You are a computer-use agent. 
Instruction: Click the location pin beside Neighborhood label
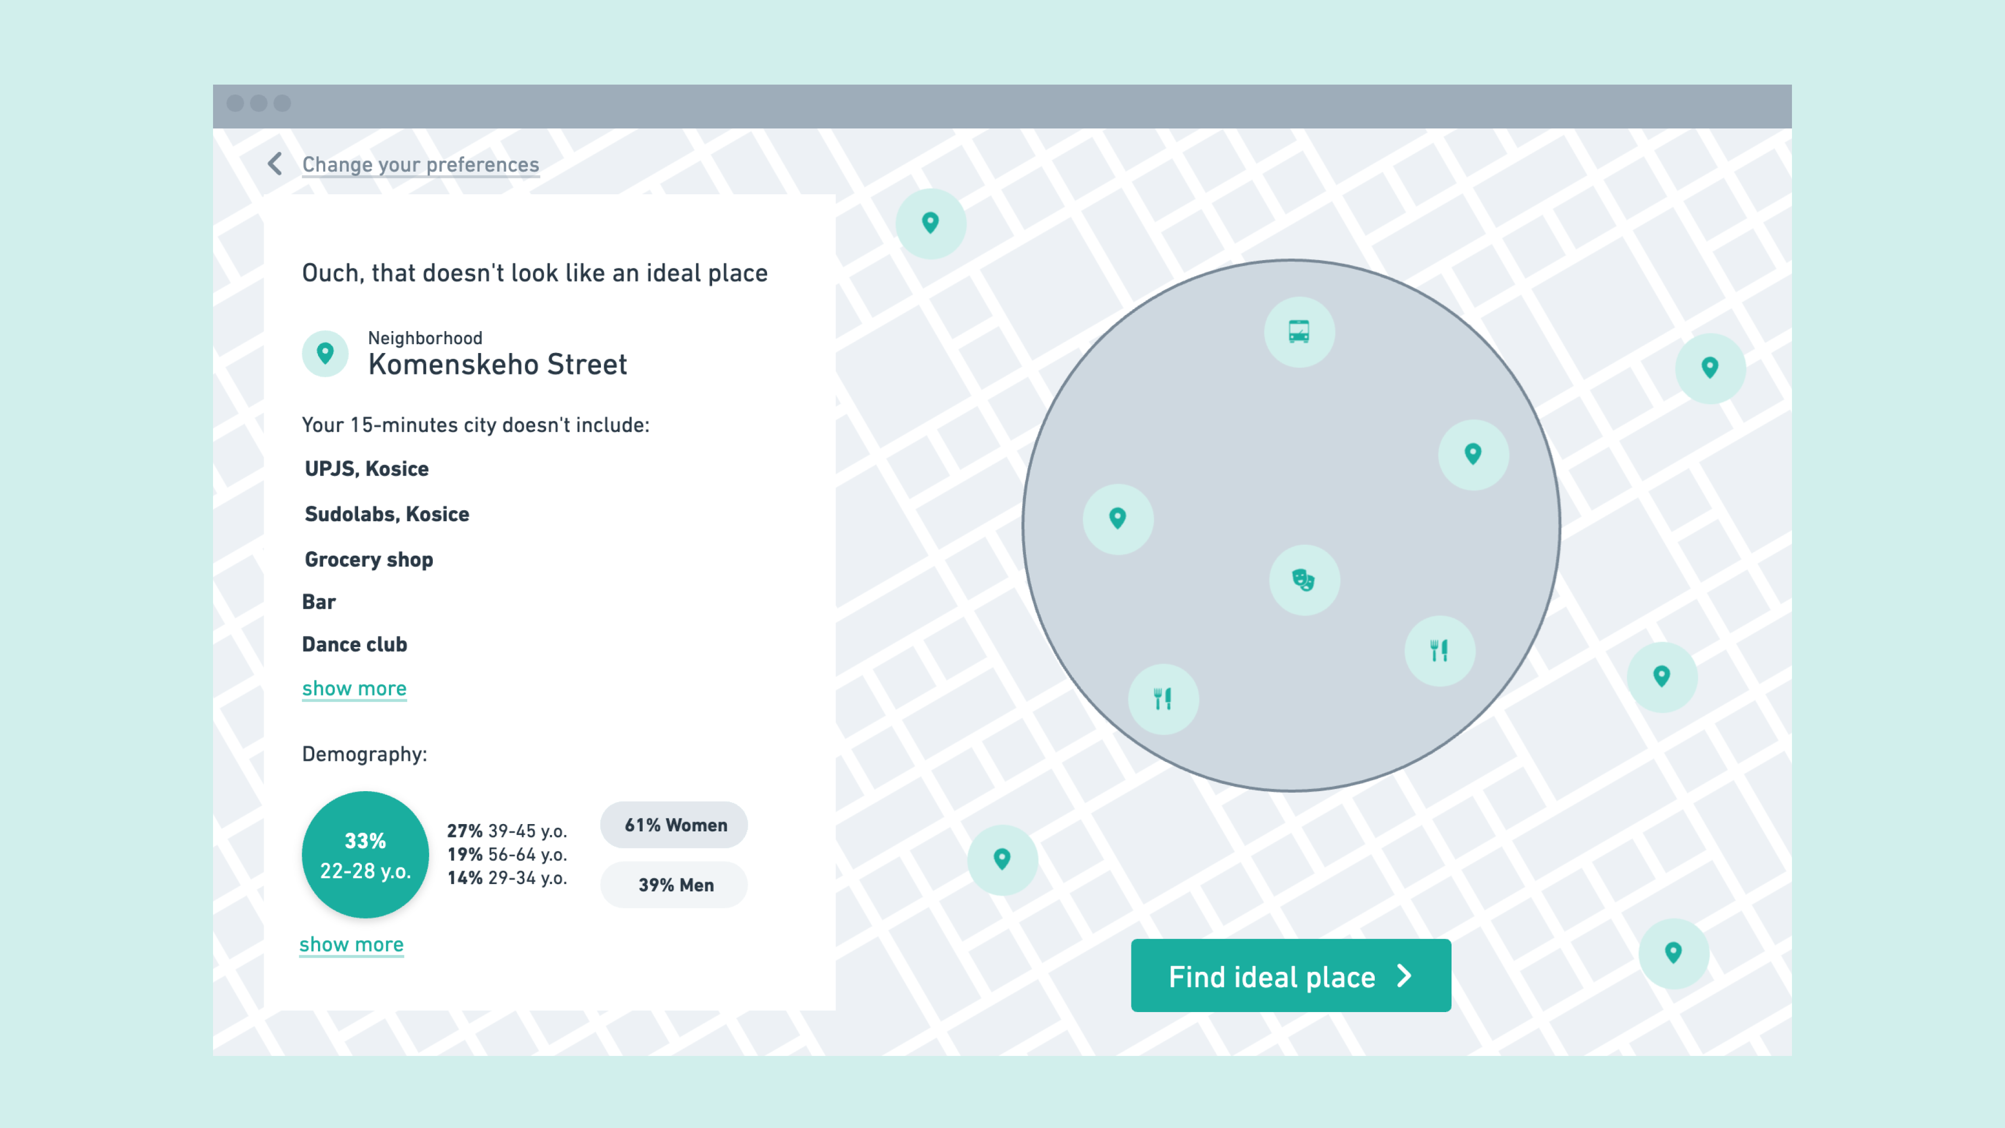pos(325,354)
